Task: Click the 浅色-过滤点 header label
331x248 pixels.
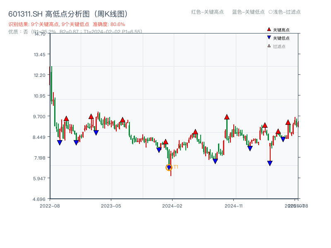Action: [x=285, y=12]
